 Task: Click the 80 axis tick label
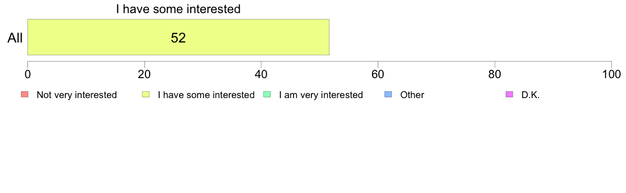click(x=495, y=74)
